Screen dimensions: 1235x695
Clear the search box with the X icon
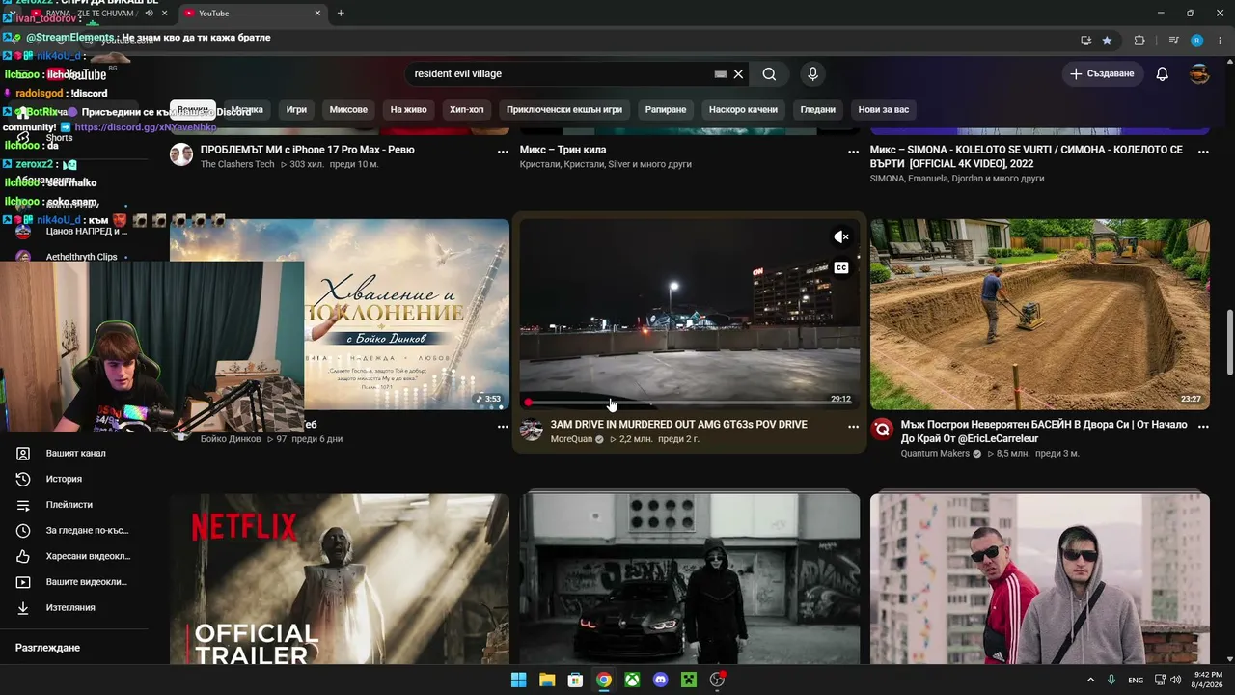click(x=738, y=74)
